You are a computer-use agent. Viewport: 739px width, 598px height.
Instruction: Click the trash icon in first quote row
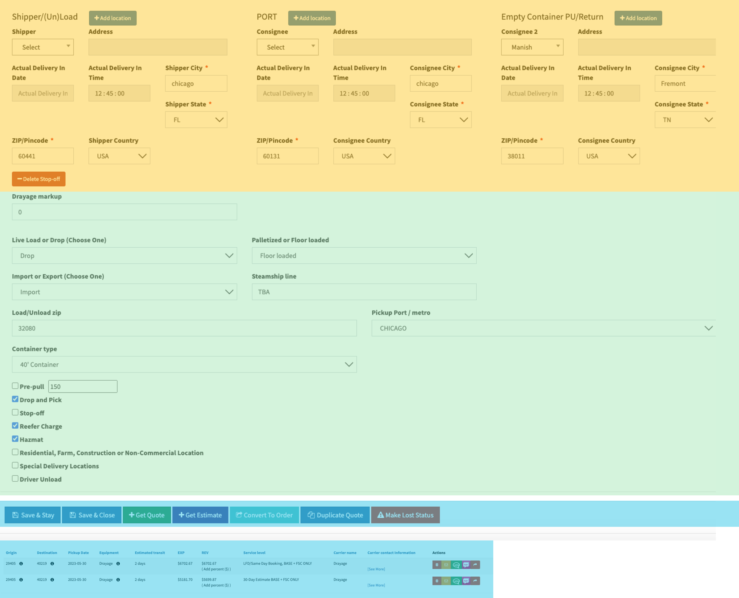(x=437, y=565)
